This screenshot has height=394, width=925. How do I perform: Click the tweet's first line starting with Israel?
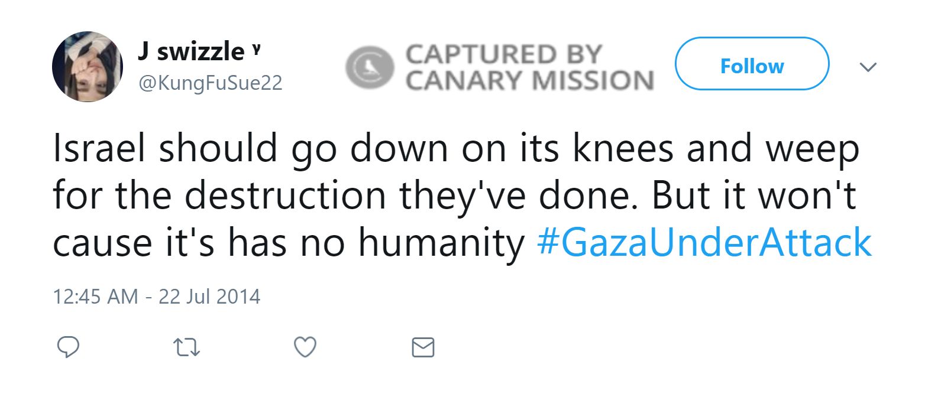tap(455, 148)
